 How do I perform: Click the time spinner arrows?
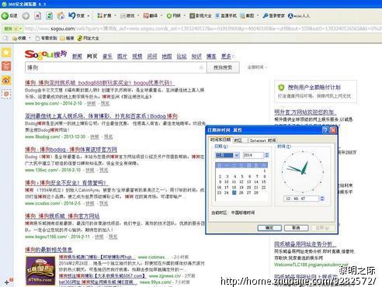(322, 199)
